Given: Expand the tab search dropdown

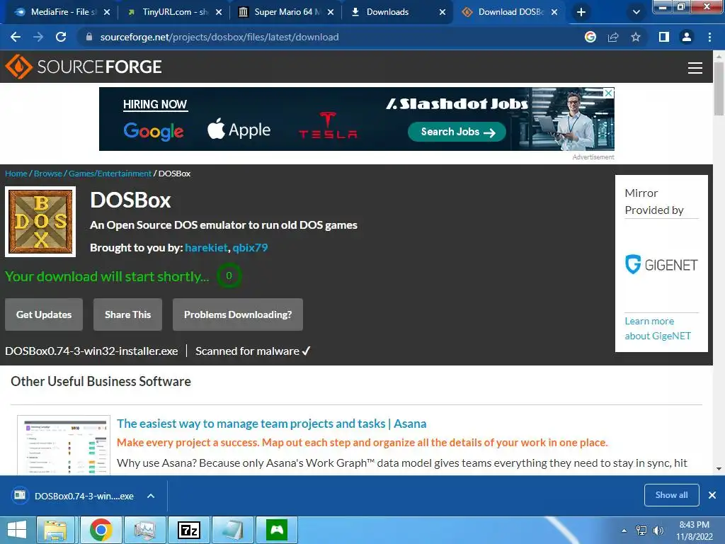Looking at the screenshot, I should point(636,12).
